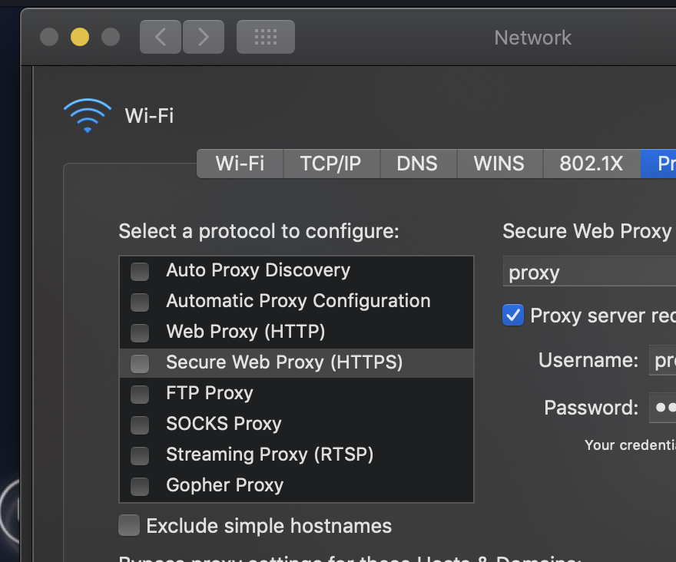Uncheck proxy server requires password

(513, 315)
